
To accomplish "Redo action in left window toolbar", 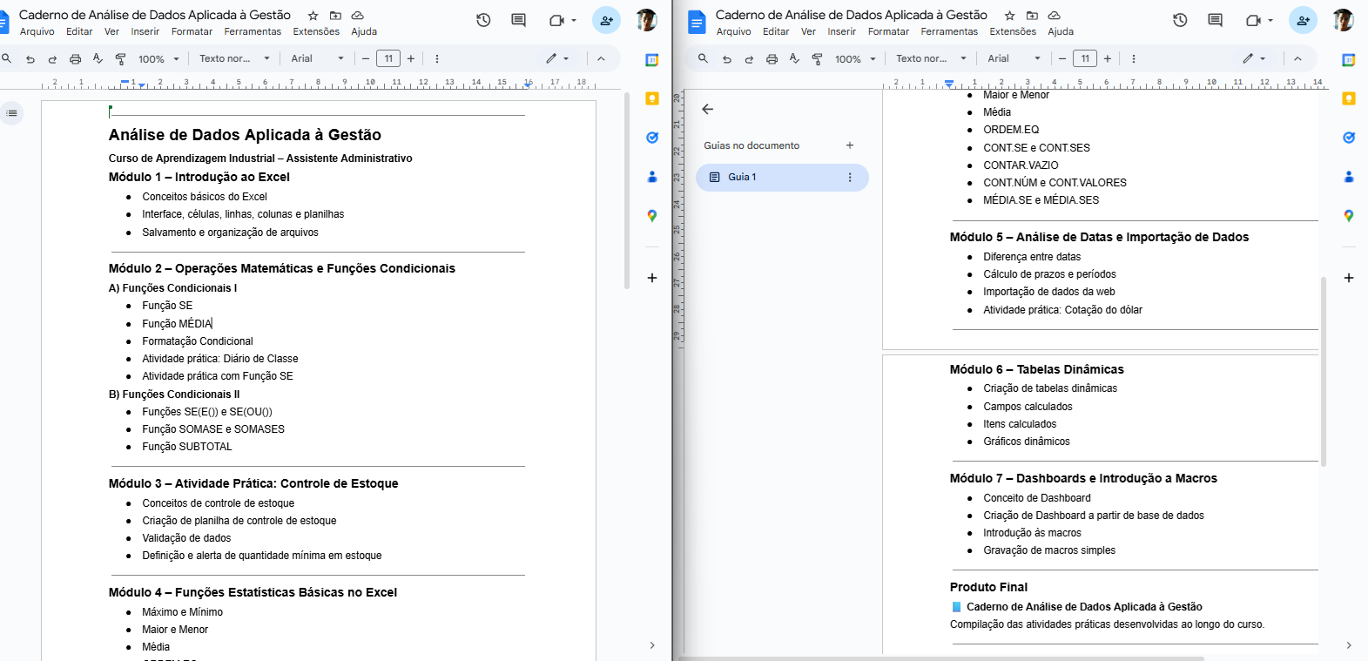I will coord(52,59).
